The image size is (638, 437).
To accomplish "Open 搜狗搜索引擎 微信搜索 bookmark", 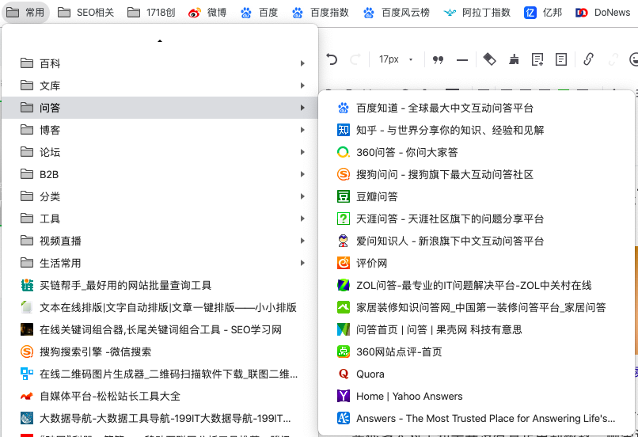I will tap(161, 351).
